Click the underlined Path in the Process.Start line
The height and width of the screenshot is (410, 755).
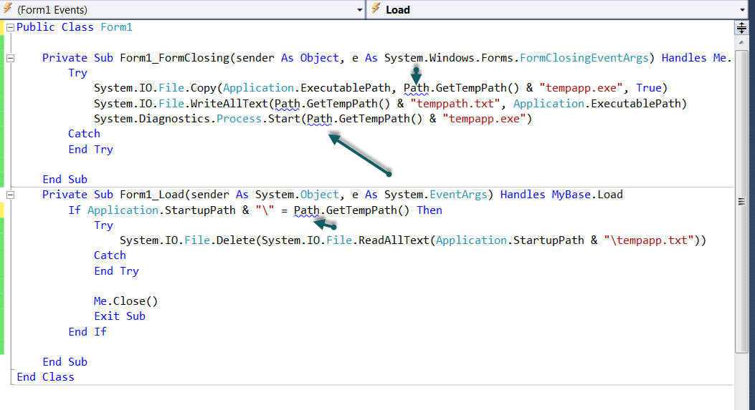pyautogui.click(x=320, y=119)
